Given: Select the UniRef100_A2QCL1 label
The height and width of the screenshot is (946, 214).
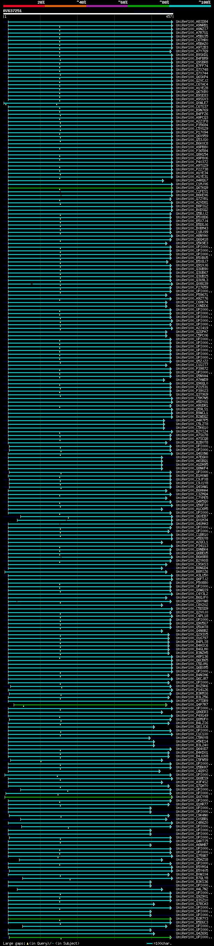Looking at the screenshot, I should 192,542.
